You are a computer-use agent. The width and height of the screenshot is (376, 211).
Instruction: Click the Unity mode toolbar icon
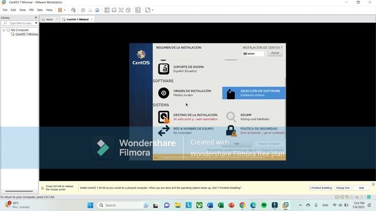(128, 10)
